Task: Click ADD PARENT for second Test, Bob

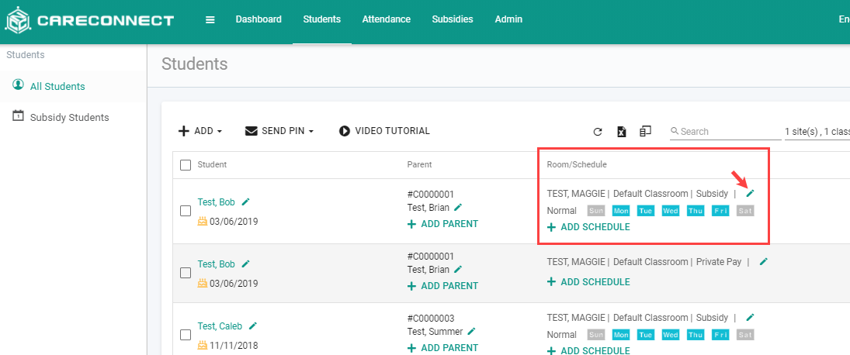Action: (x=443, y=286)
